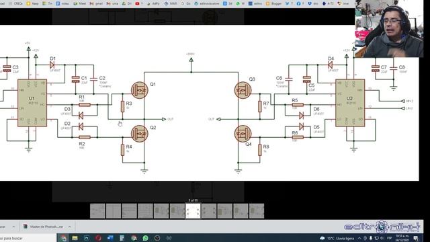Open the Keep bookmark
Screen dimensions: 430x242
[33, 3]
